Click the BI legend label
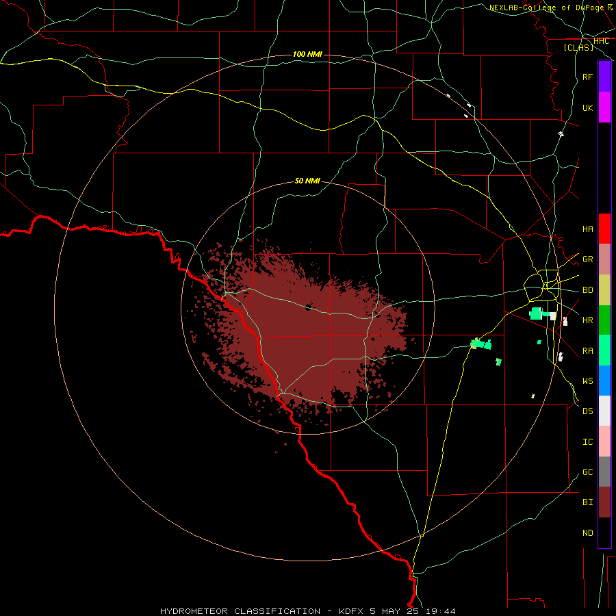This screenshot has height=616, width=616. pyautogui.click(x=587, y=502)
